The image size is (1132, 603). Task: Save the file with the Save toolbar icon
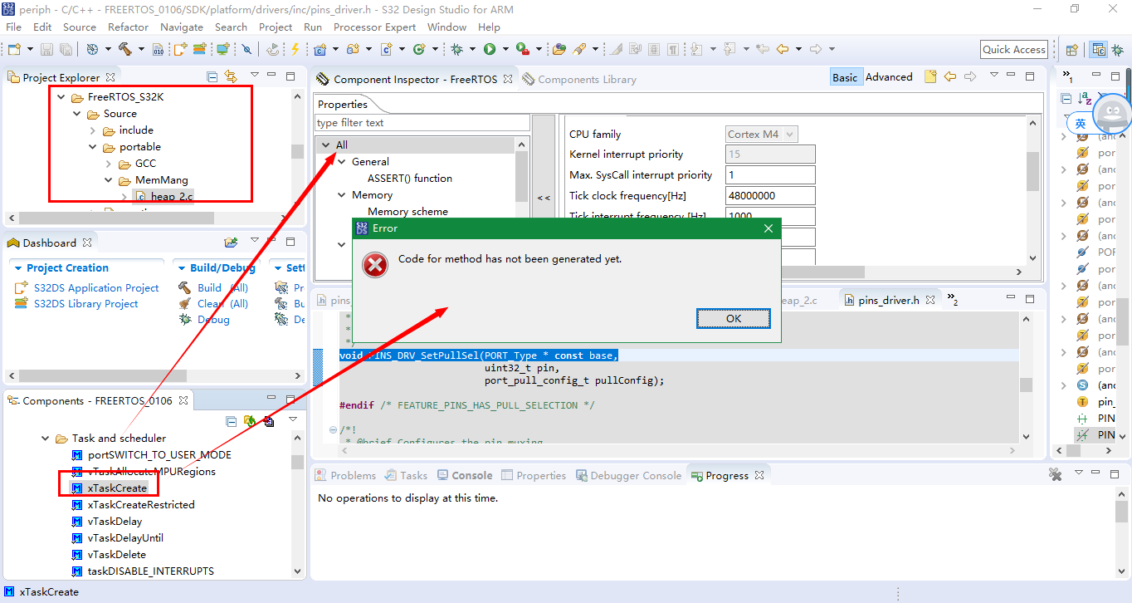pyautogui.click(x=46, y=50)
